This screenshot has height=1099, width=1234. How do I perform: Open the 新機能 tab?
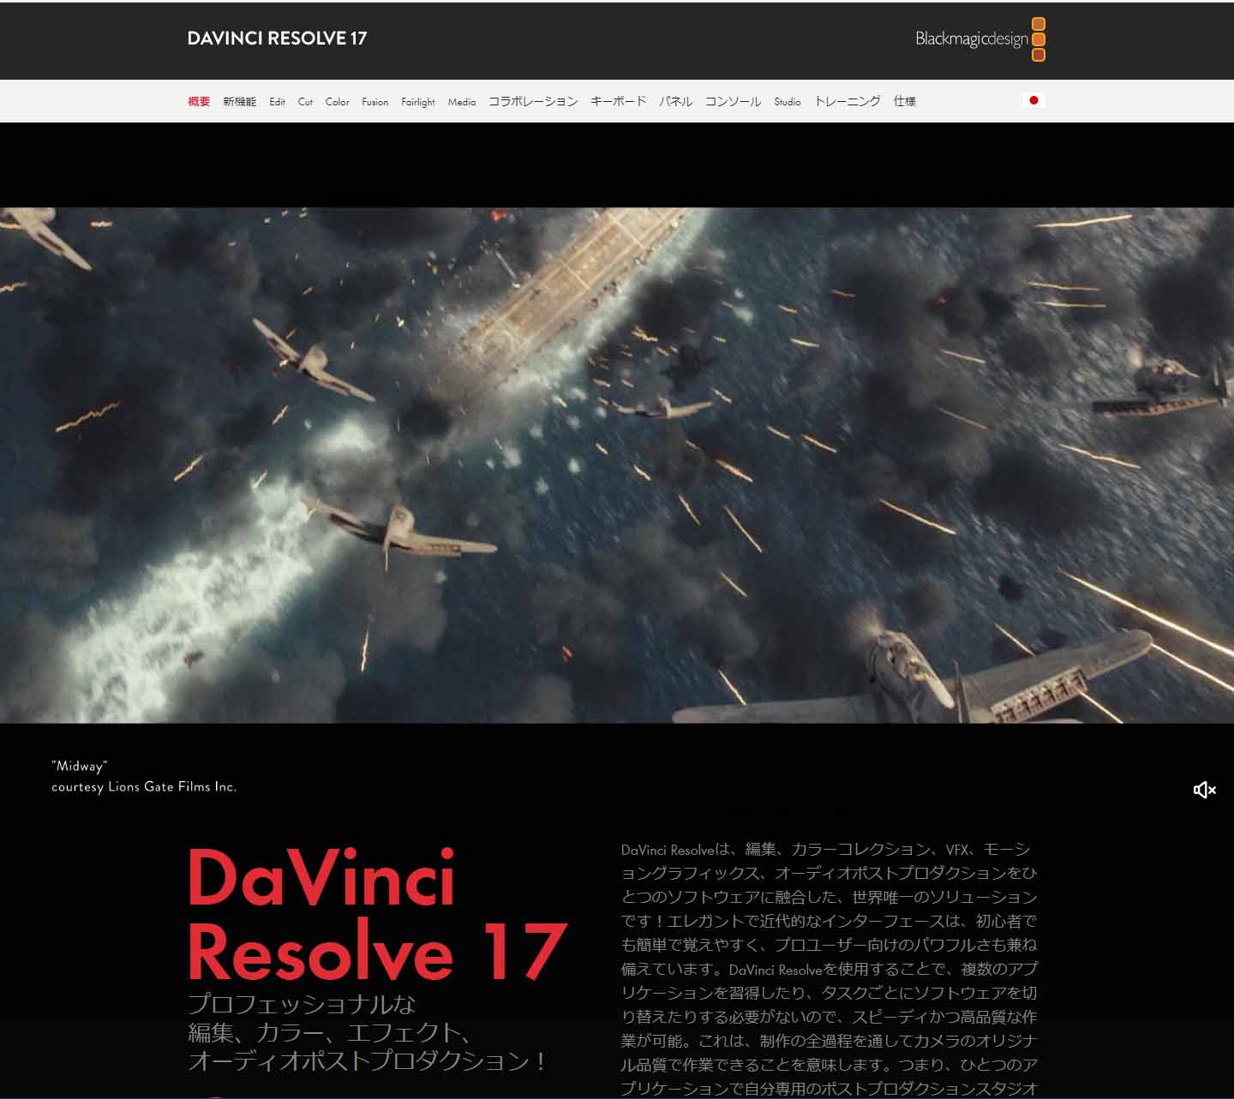click(239, 101)
